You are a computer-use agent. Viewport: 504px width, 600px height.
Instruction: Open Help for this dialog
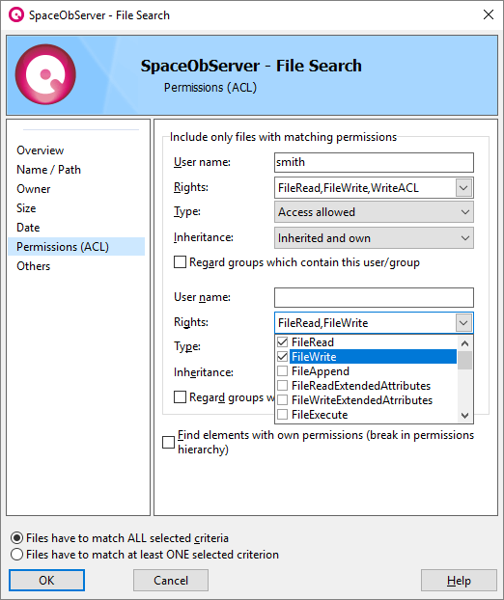[x=459, y=580]
